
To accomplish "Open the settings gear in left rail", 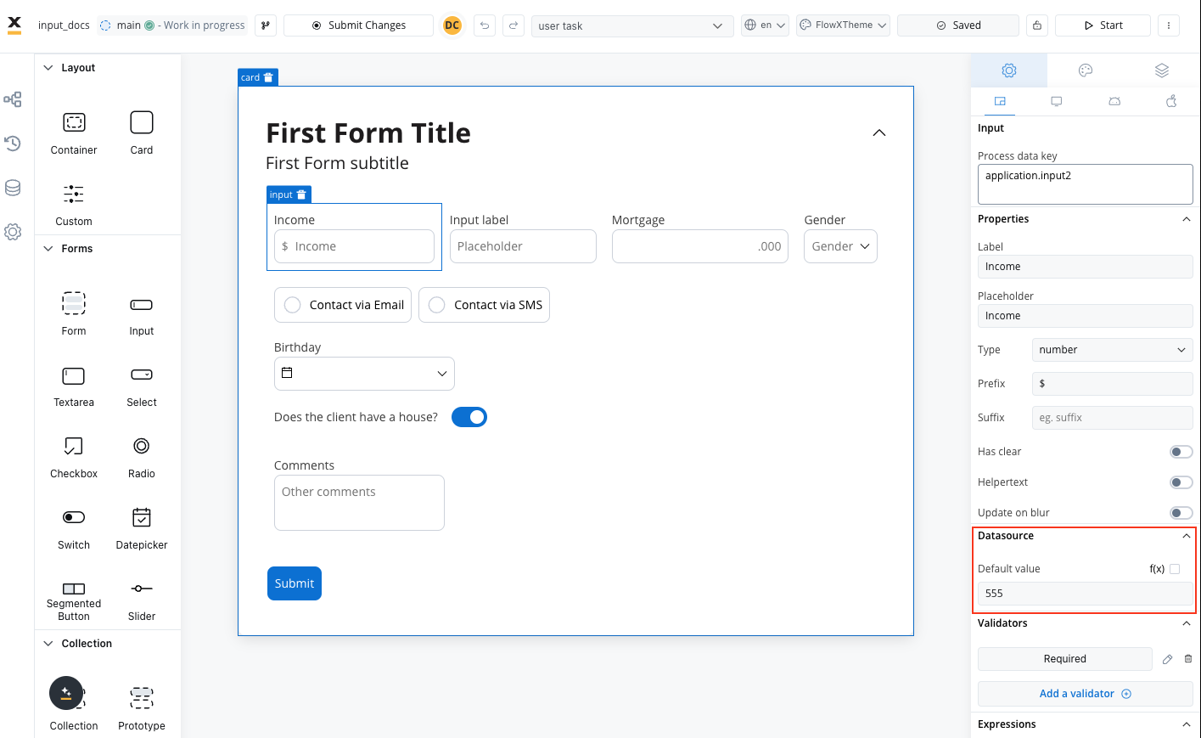I will coord(13,232).
